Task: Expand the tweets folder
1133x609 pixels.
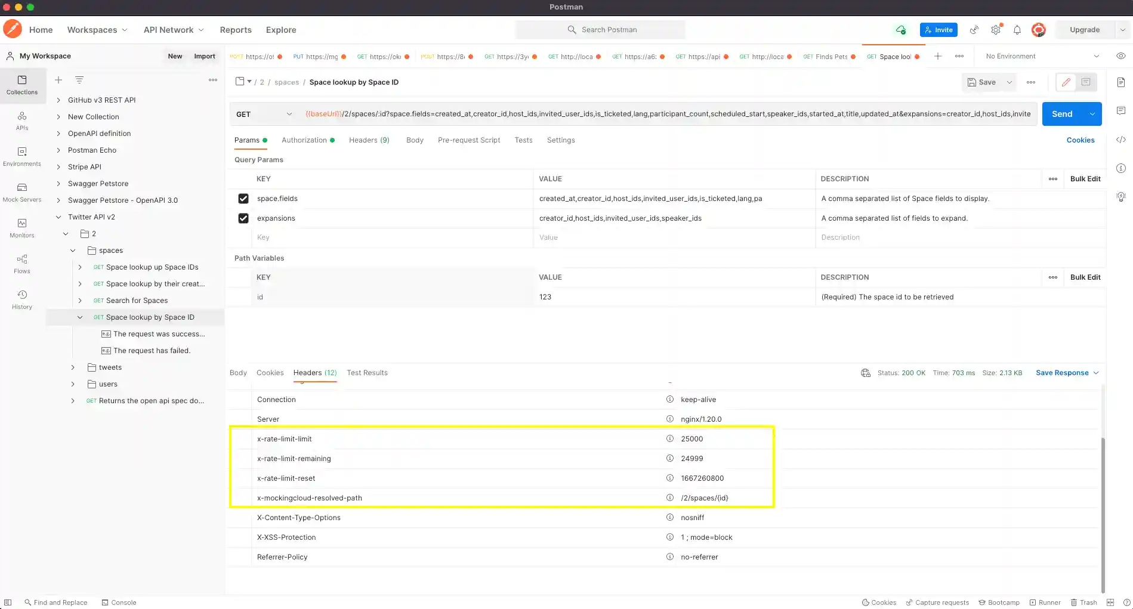Action: click(x=73, y=367)
